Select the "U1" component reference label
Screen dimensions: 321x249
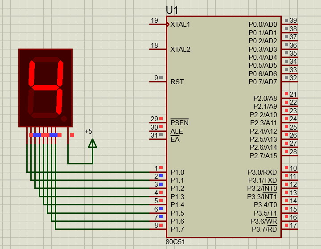point(172,10)
